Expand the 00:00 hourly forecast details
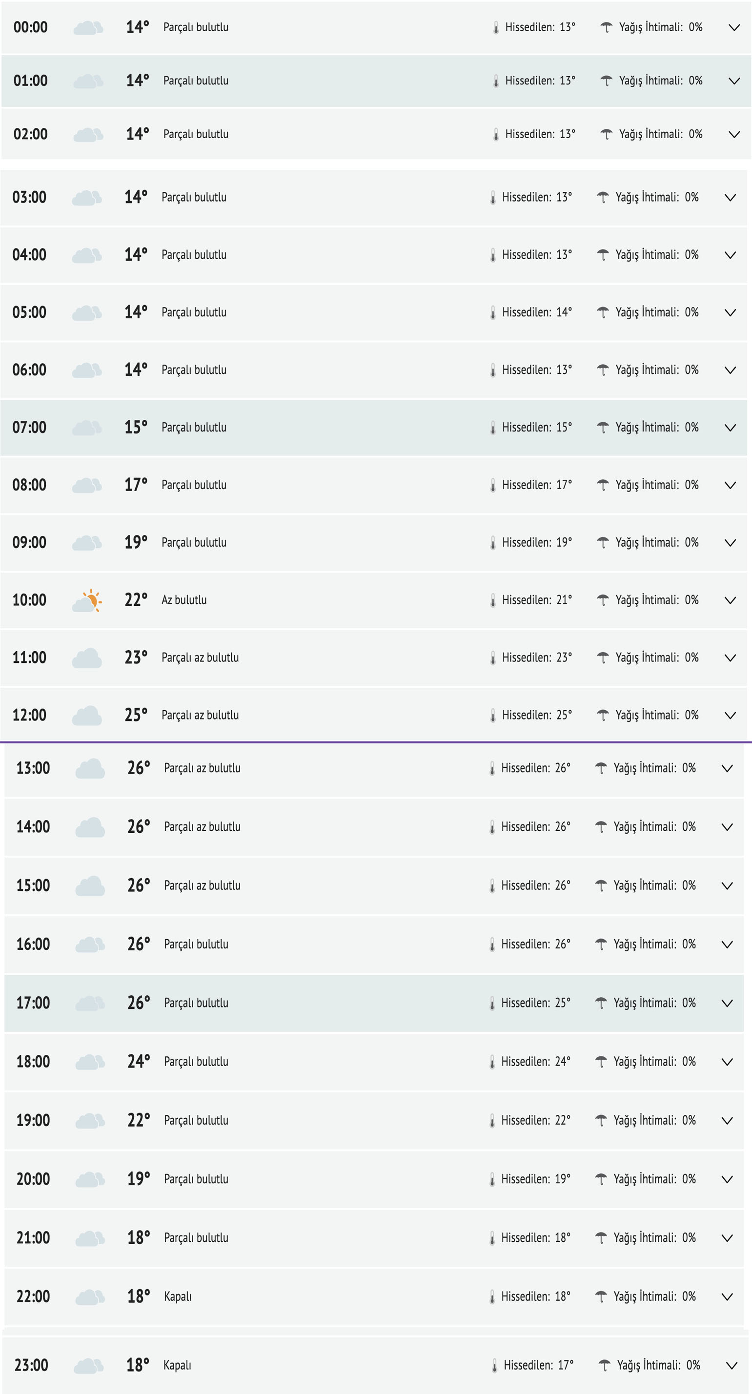Viewport: 752px width, 1397px height. click(x=733, y=28)
